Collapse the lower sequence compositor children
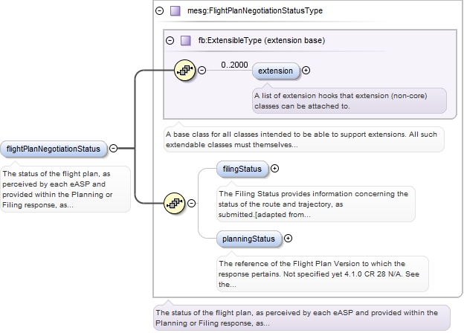 (192, 203)
